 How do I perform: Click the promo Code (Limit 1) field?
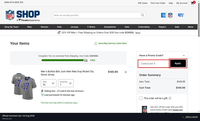[154, 64]
